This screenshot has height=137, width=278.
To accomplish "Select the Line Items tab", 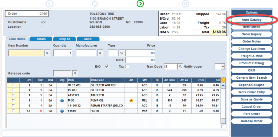I will coord(17,39).
